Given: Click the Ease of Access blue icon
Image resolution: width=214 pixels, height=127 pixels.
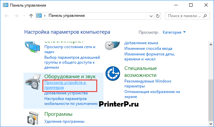Looking at the screenshot, I should [x=113, y=74].
